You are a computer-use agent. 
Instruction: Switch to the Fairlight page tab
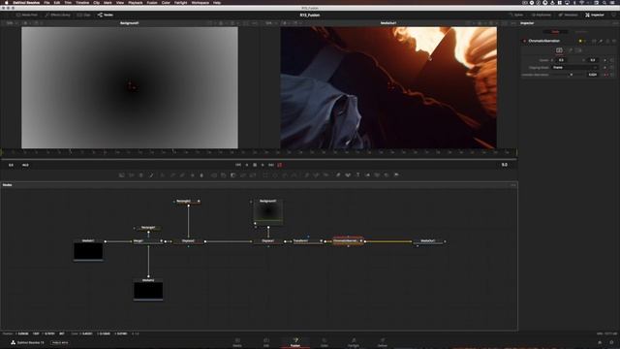pyautogui.click(x=354, y=342)
